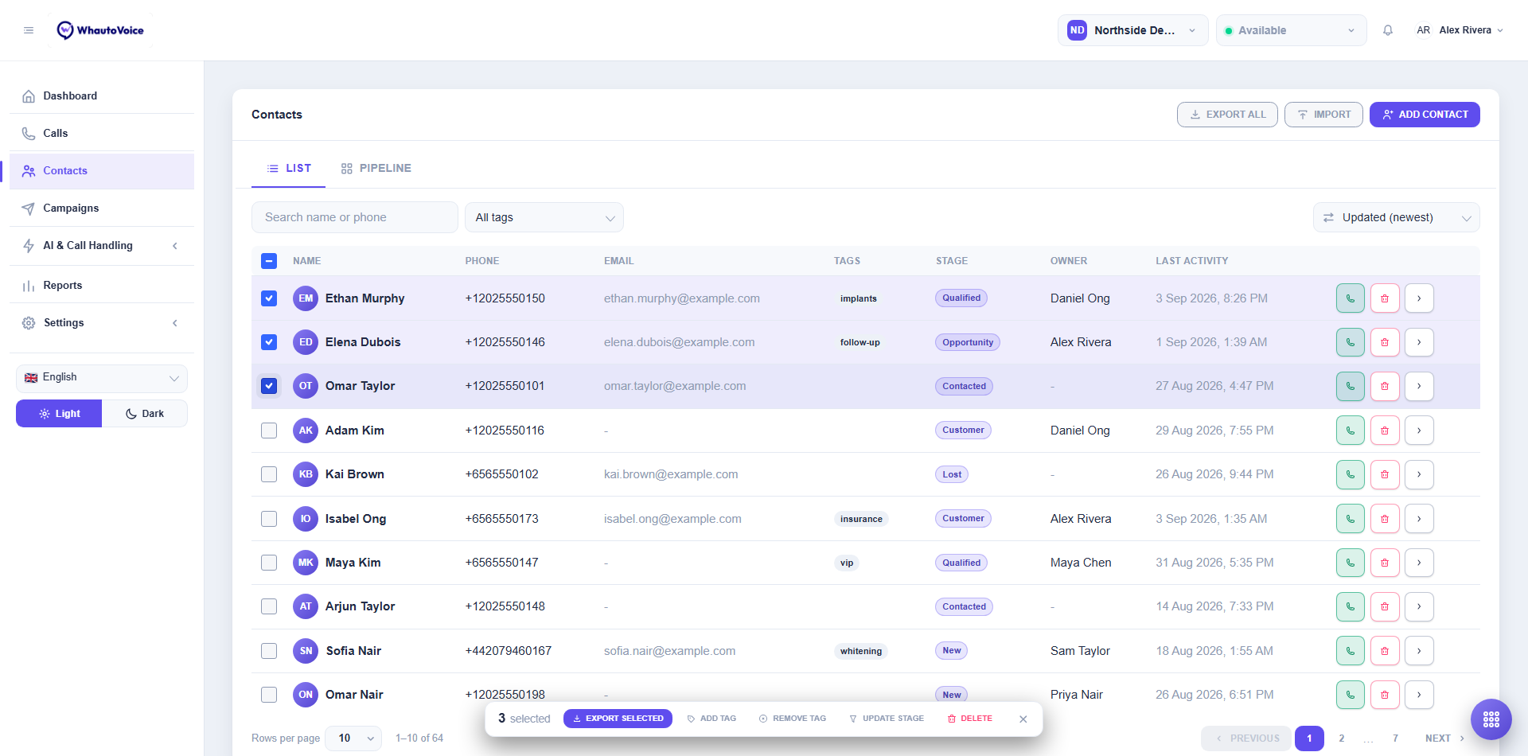Click the WhautoVoice logo
The height and width of the screenshot is (756, 1528).
click(100, 30)
